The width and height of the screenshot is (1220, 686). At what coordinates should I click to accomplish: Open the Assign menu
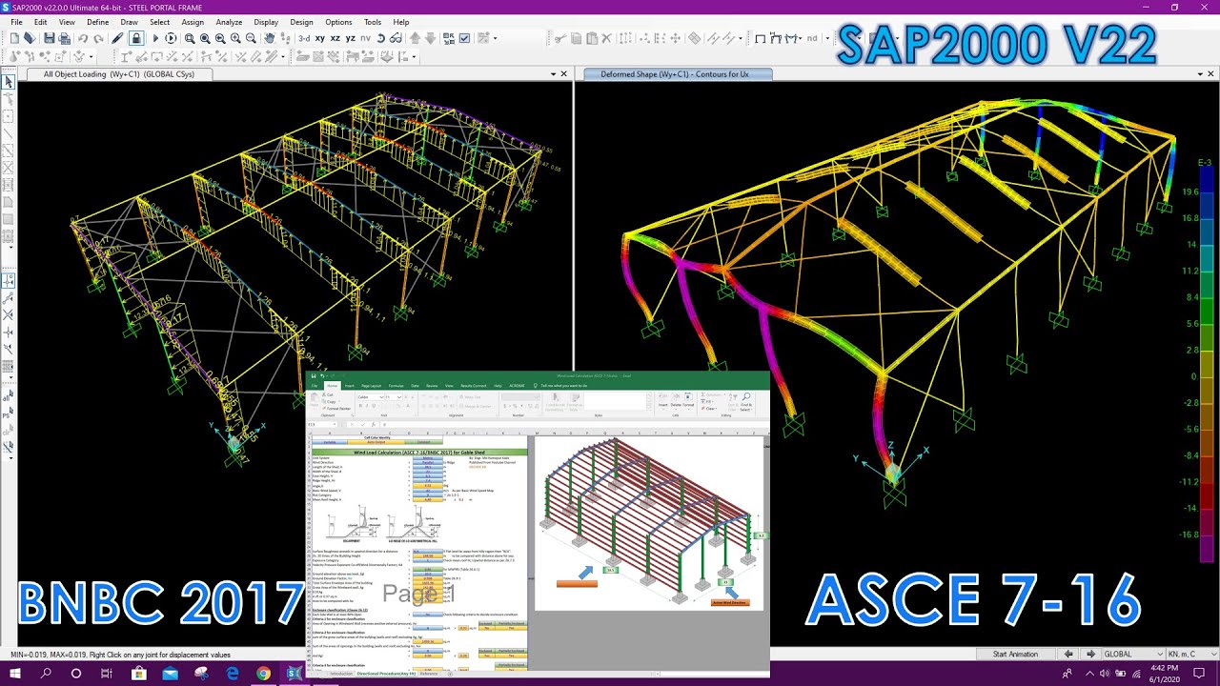click(193, 22)
